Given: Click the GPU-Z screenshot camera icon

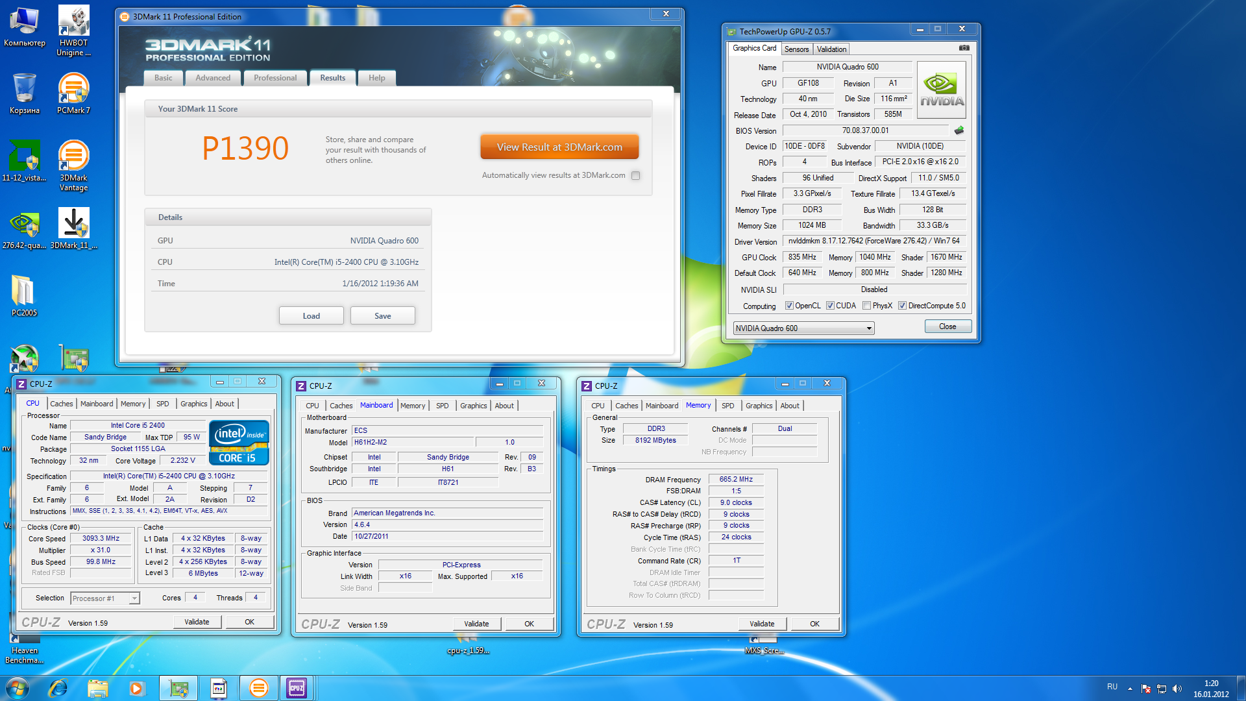Looking at the screenshot, I should tap(964, 48).
